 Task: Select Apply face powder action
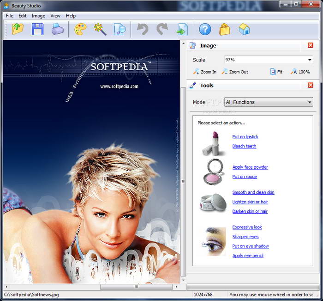click(x=250, y=167)
